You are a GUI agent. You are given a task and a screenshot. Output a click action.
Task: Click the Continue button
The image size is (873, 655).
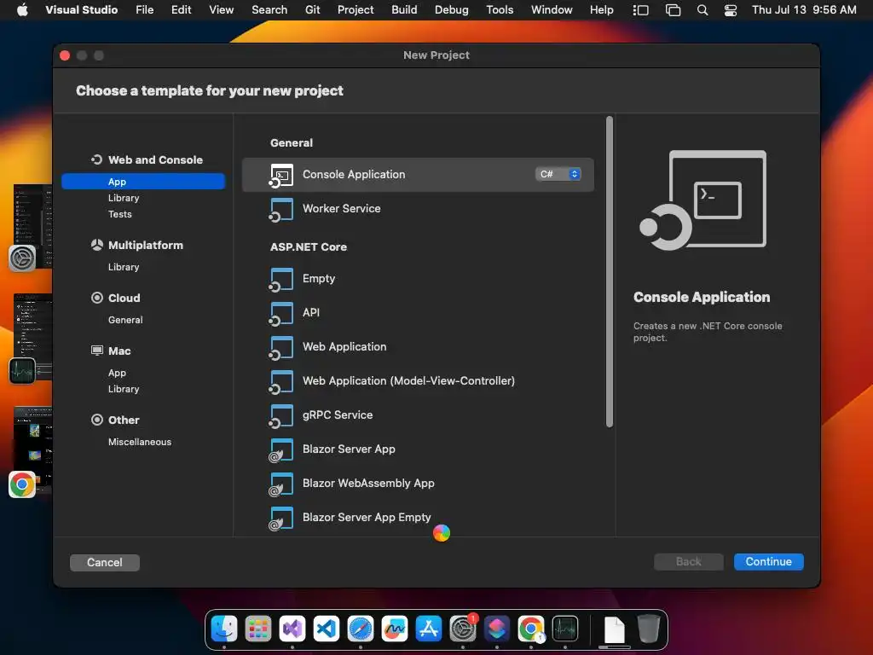(768, 561)
